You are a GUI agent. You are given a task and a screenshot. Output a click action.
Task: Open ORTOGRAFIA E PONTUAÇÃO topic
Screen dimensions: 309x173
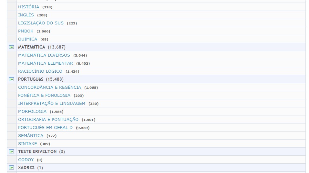[48, 119]
